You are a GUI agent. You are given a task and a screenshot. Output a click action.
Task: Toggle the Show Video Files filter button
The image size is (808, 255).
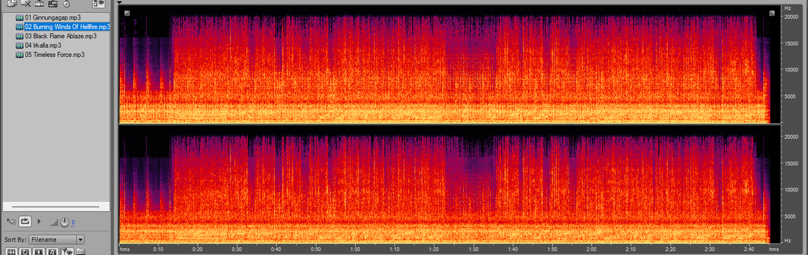39,252
